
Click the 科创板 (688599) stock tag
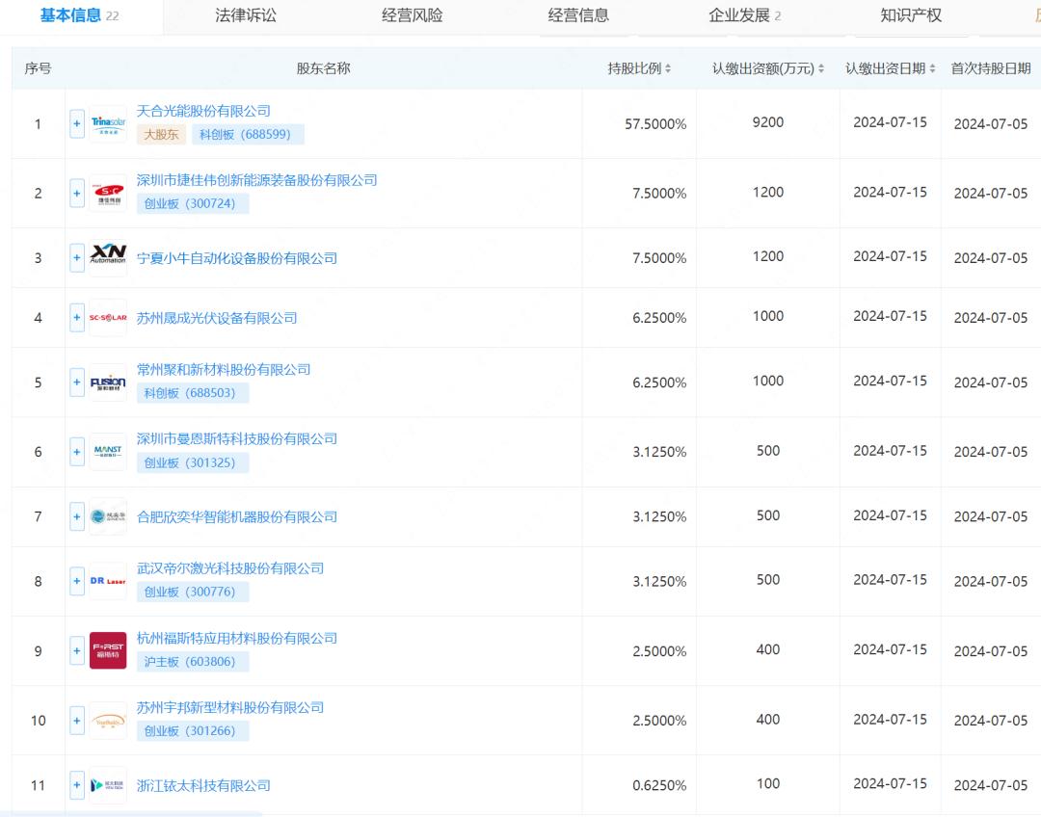248,135
